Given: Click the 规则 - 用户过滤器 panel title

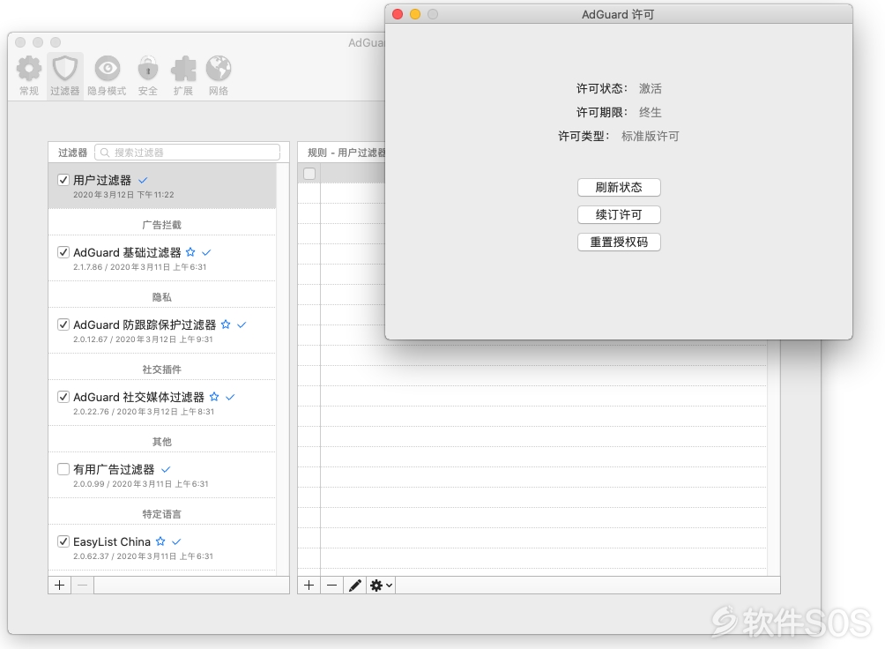Looking at the screenshot, I should (x=346, y=153).
